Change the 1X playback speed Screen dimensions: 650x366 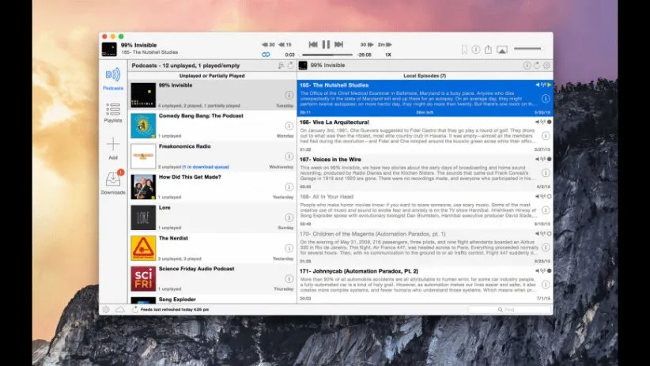click(387, 55)
